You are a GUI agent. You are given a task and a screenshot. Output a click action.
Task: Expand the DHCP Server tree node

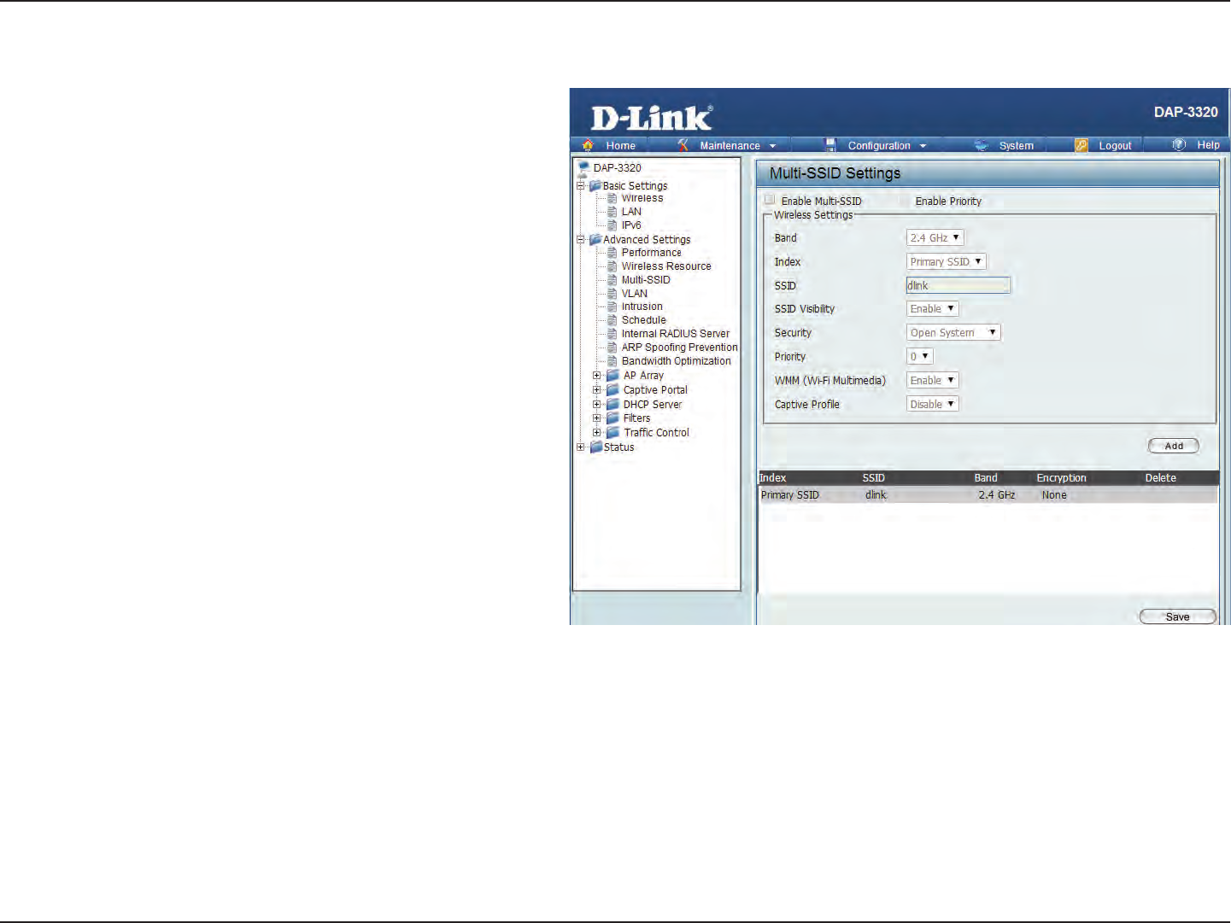597,405
